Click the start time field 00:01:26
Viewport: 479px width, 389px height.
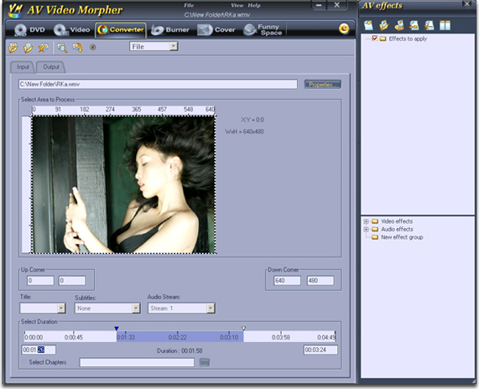point(39,350)
